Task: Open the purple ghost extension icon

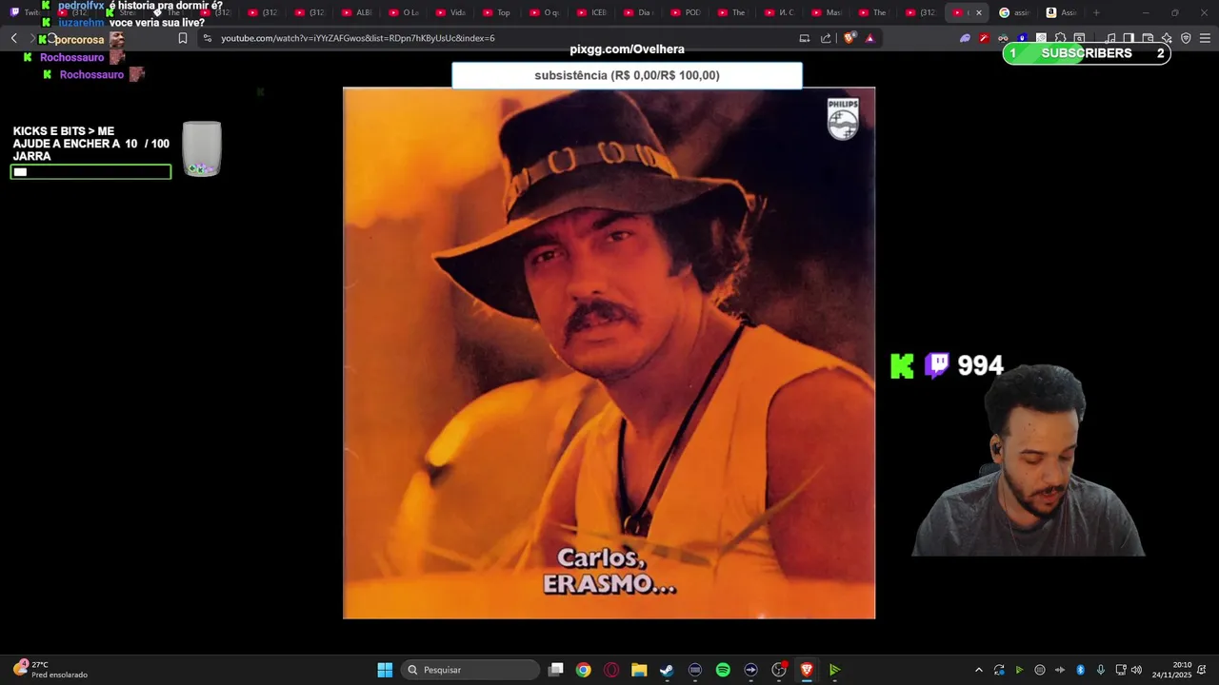Action: tap(965, 38)
